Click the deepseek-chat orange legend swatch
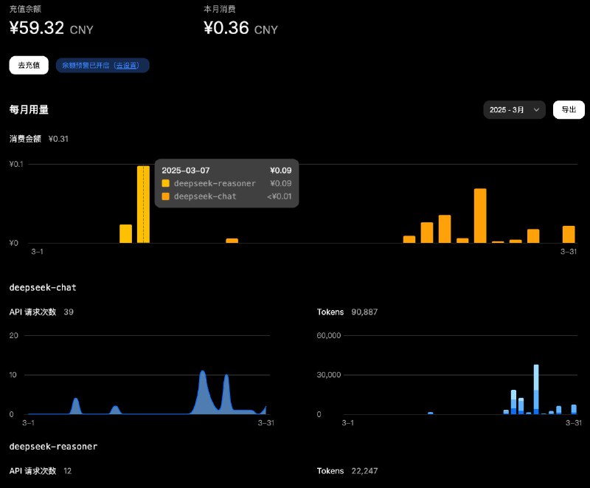 (x=166, y=196)
